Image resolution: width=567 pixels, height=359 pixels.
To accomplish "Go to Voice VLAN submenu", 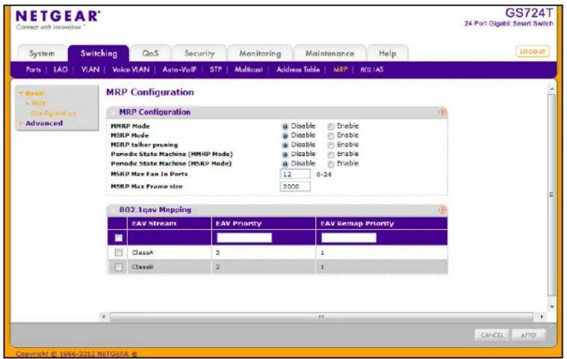I will (x=131, y=69).
